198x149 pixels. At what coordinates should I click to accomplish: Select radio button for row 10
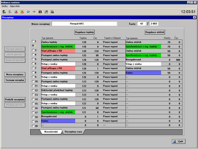(x=33, y=81)
